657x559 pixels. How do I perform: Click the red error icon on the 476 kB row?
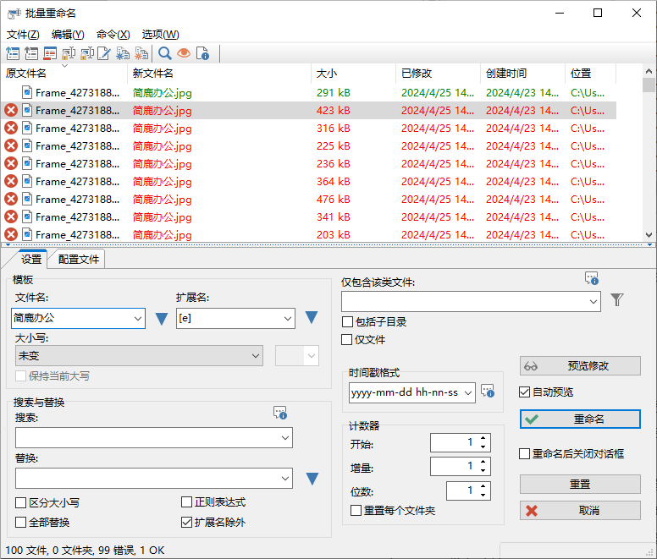coord(11,200)
